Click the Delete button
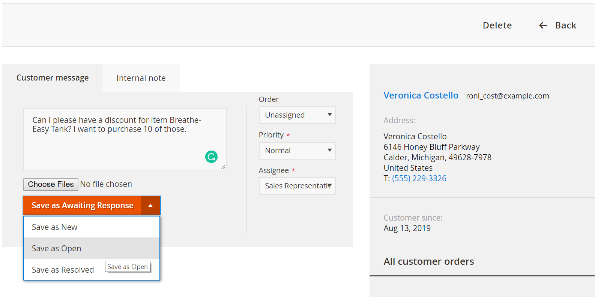 497,25
